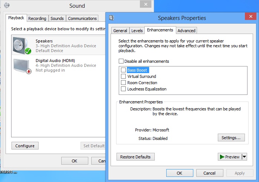Enable the Virtual Surround checkbox

pyautogui.click(x=123, y=76)
